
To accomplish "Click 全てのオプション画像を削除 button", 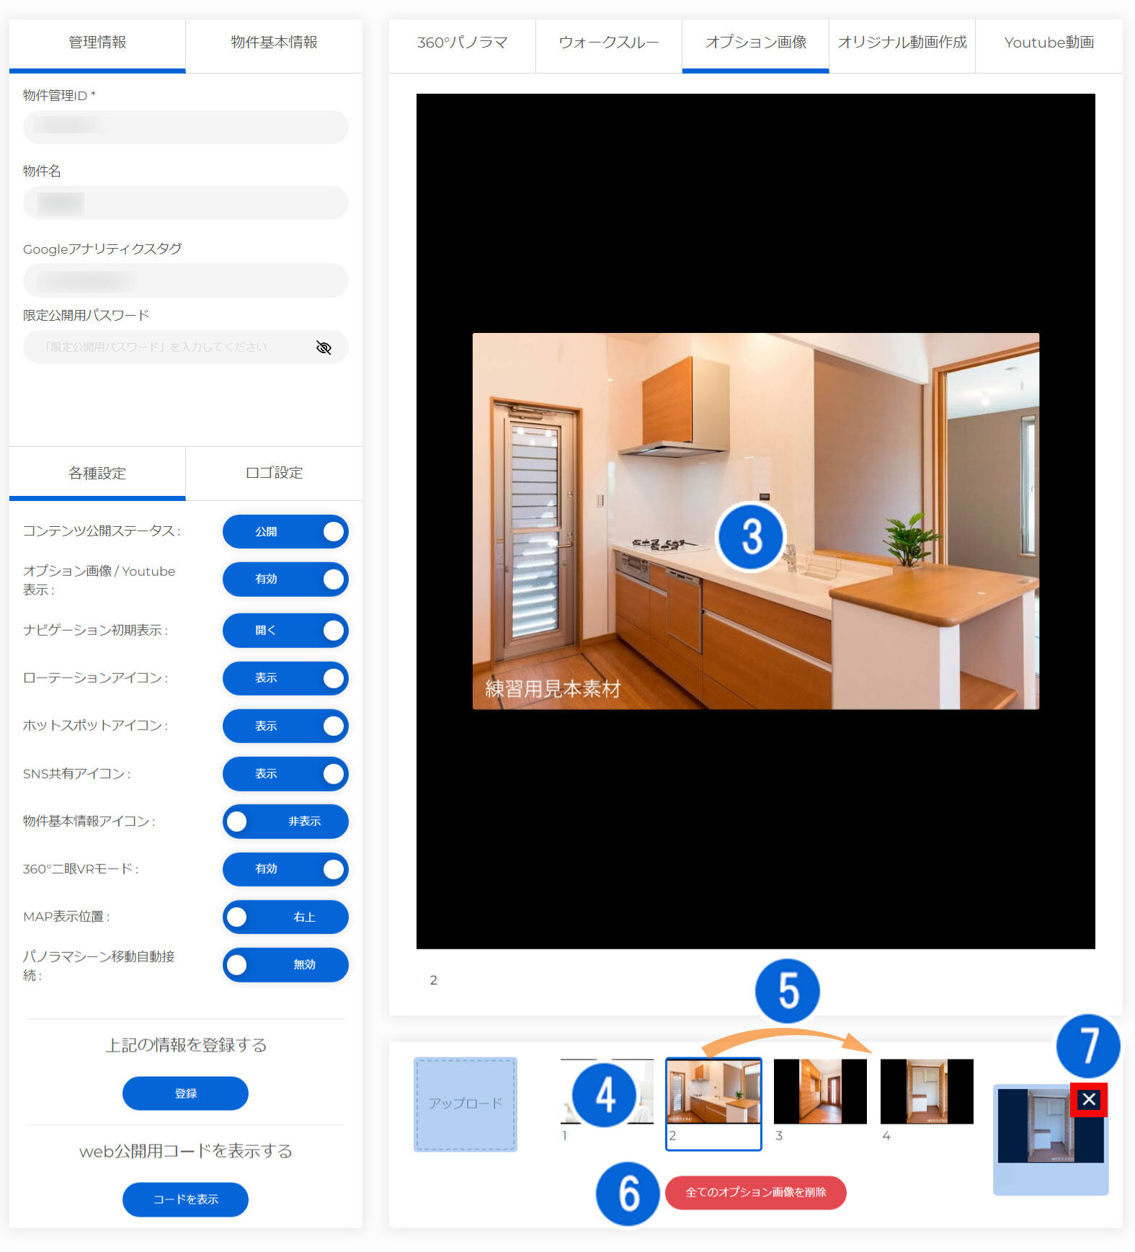I will pyautogui.click(x=755, y=1192).
